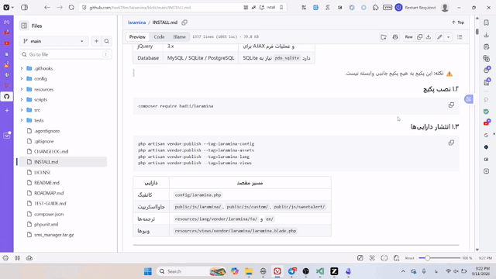Screen dimensions: 496x279
Task: Go back in browser history
Action: click(47, 7)
